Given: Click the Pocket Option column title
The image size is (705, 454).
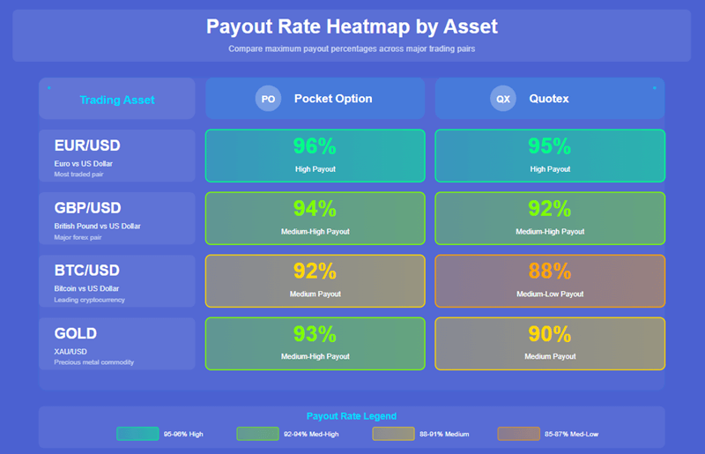Looking at the screenshot, I should [x=333, y=99].
